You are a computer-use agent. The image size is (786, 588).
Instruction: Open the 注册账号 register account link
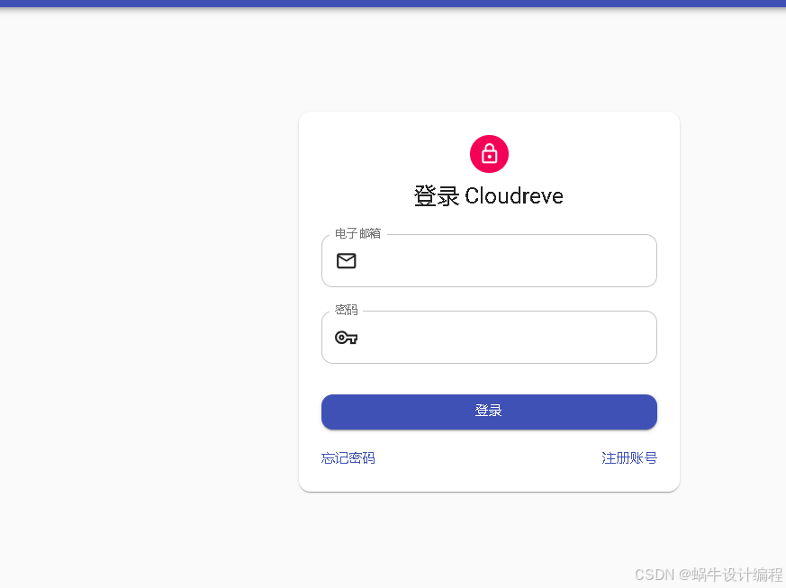coord(629,457)
